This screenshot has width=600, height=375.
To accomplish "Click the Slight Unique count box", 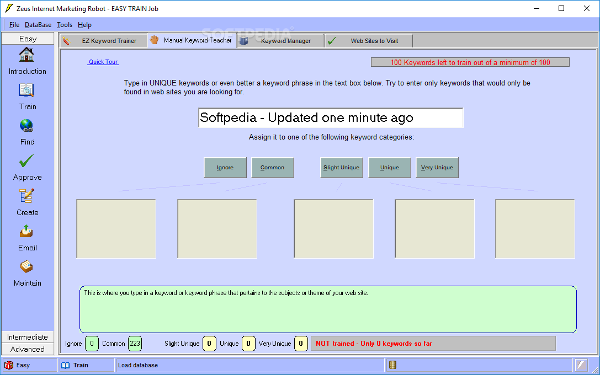I will (209, 343).
